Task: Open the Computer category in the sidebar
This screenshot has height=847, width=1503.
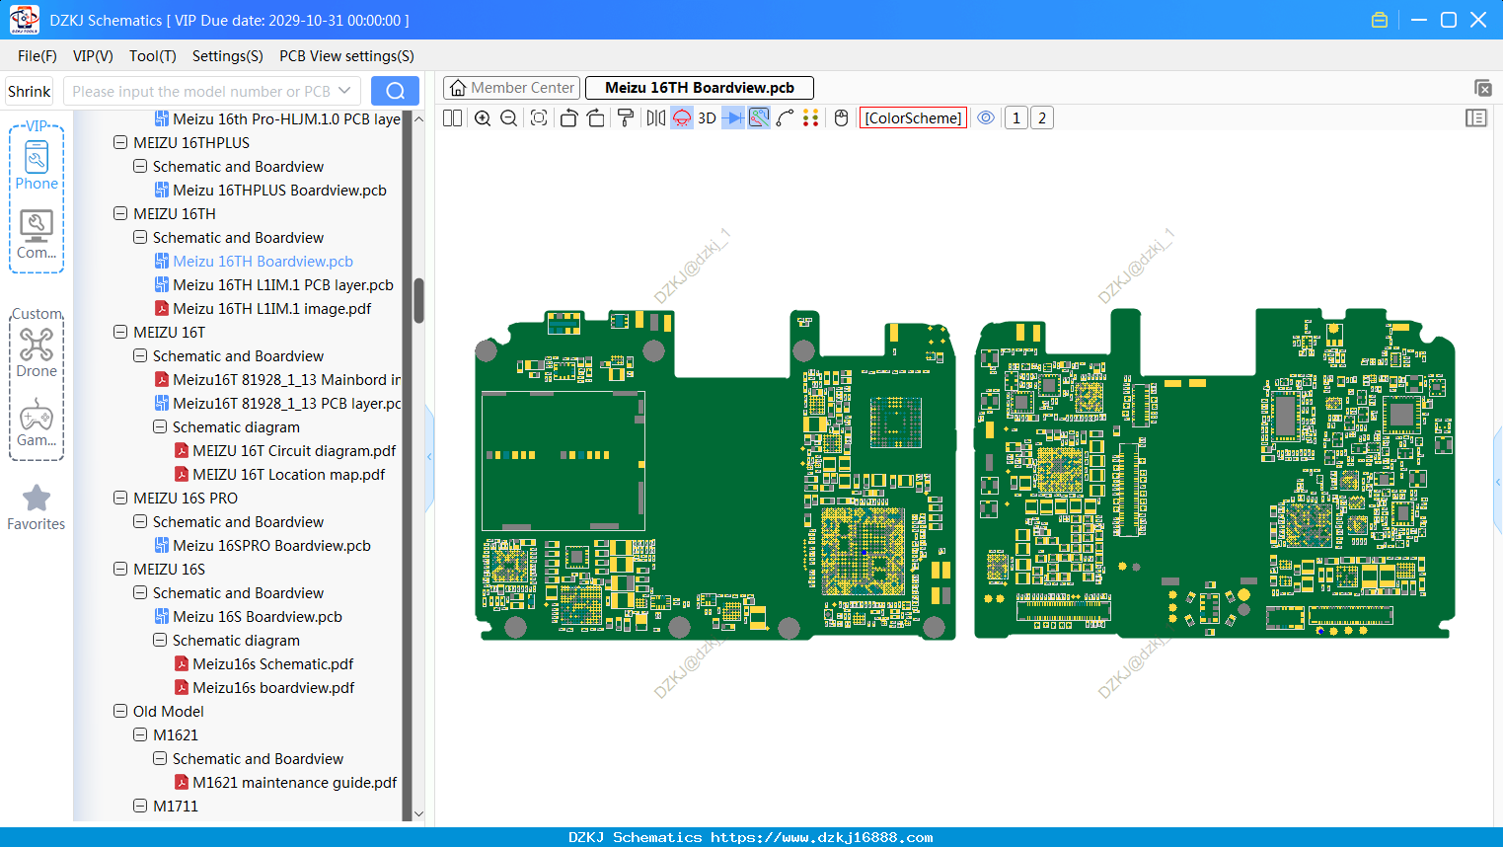Action: tap(37, 235)
